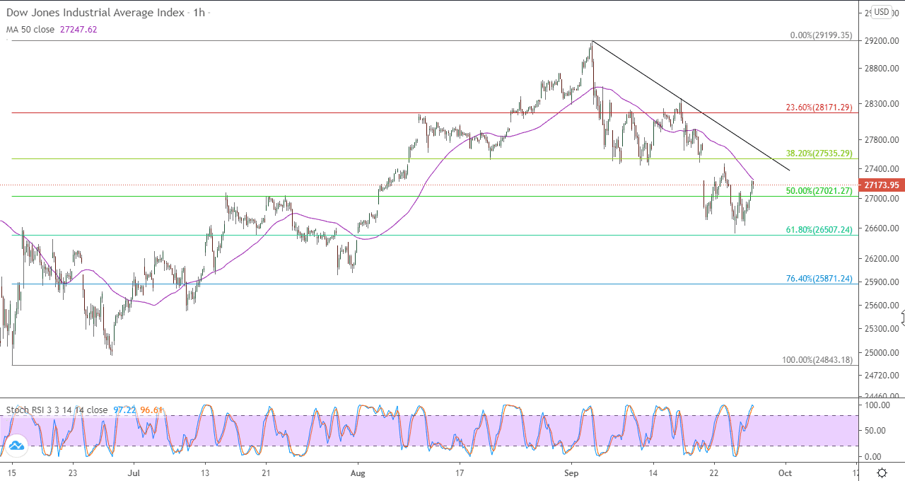Click 28800.00 on the price axis
This screenshot has height=481, width=905.
(882, 69)
